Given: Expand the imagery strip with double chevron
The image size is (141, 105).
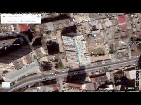Looking at the screenshot, I should [137, 88].
